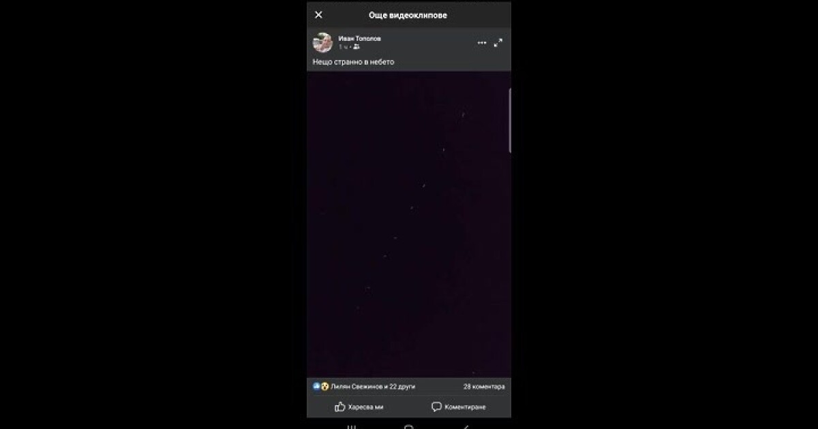The width and height of the screenshot is (818, 429).
Task: Click the vertical scrollbar beside the video
Action: 510,120
